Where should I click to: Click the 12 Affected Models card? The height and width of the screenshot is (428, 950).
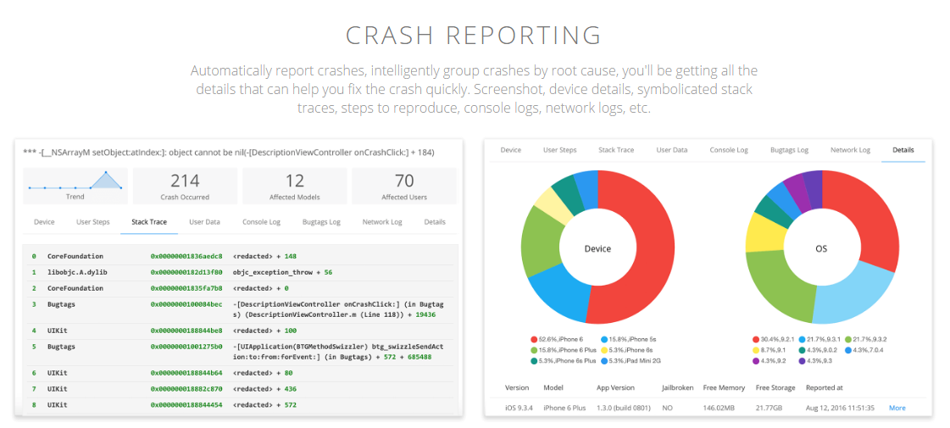coord(294,186)
